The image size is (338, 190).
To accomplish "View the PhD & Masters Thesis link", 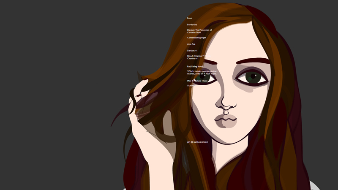I will point(197,81).
